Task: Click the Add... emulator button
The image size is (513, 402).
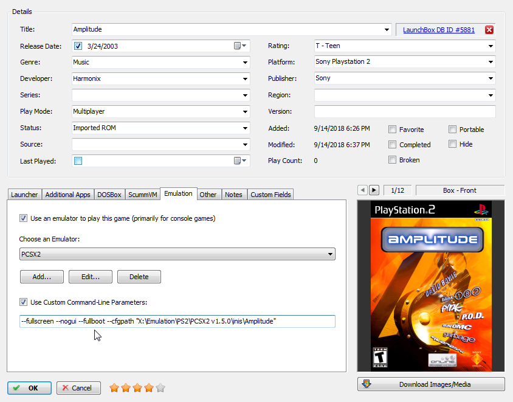Action: [x=42, y=277]
